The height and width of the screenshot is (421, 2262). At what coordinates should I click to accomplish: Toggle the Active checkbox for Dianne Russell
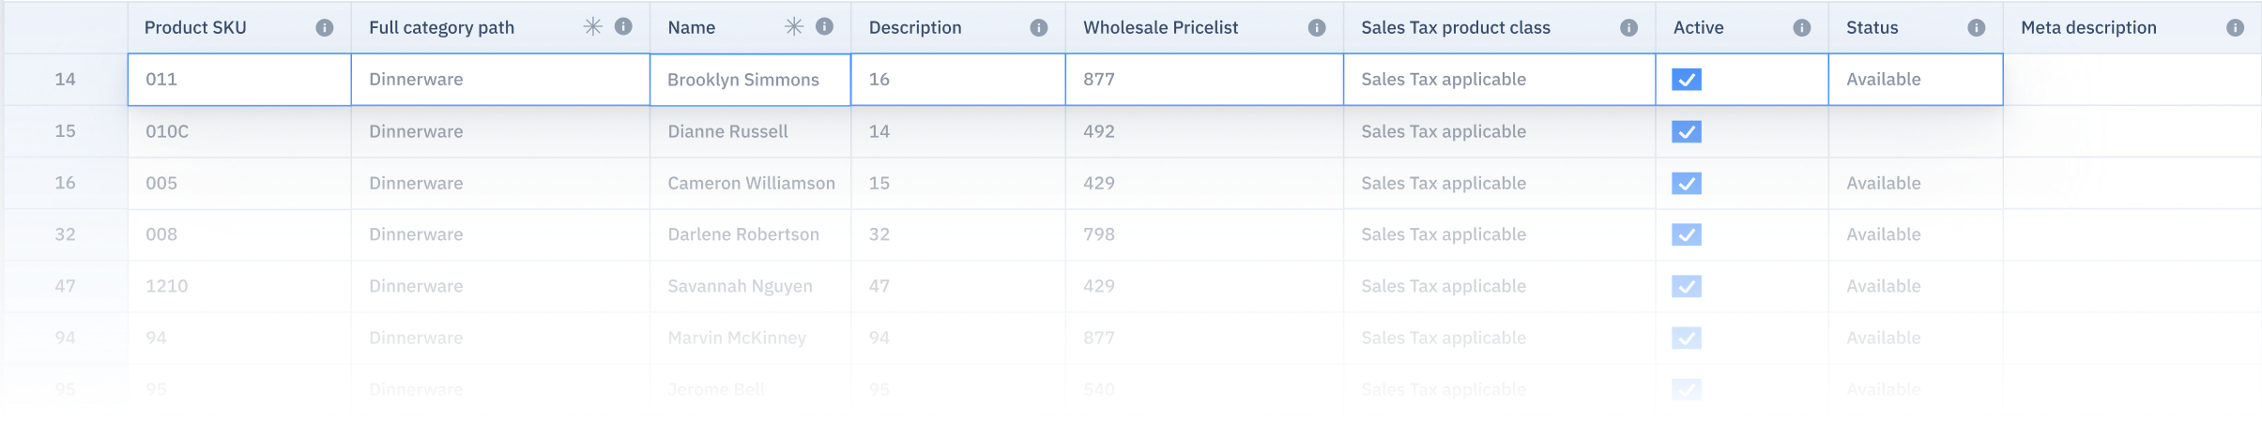tap(1686, 131)
